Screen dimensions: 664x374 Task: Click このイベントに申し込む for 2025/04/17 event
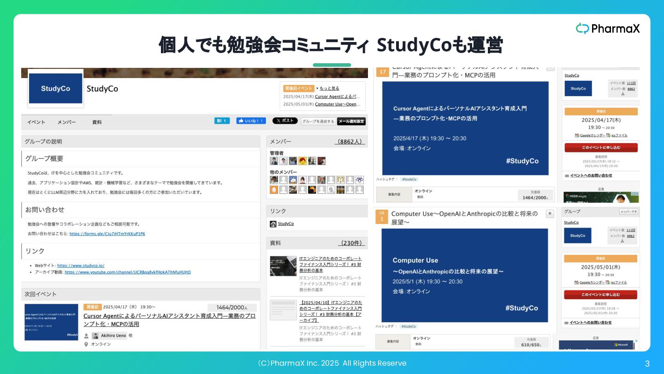click(x=601, y=148)
